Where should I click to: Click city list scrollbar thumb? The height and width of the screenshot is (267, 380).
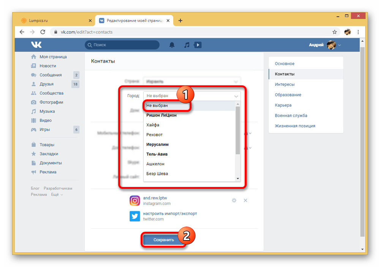pyautogui.click(x=238, y=130)
